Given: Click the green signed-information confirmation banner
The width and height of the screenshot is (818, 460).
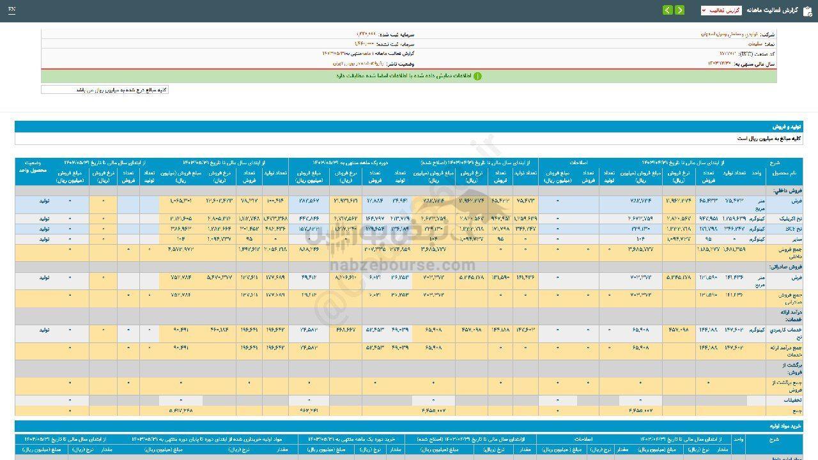Looking at the screenshot, I should [409, 76].
